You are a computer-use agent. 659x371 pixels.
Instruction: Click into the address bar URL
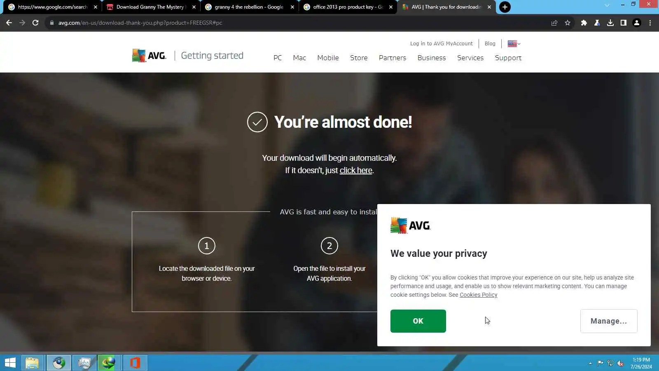click(140, 23)
